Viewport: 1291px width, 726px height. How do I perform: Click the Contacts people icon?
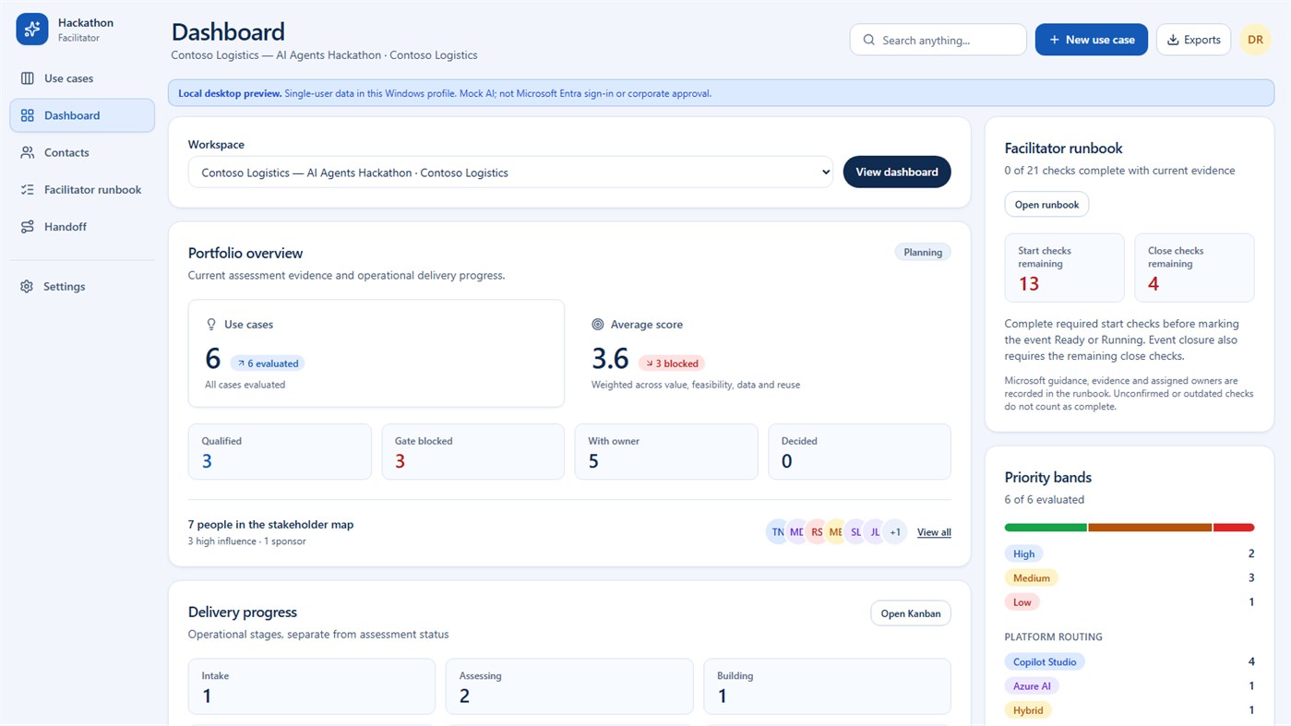(x=28, y=152)
